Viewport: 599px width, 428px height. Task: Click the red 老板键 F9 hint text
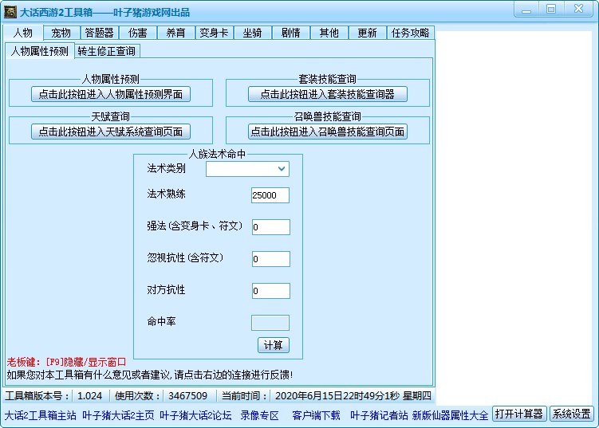(x=66, y=362)
